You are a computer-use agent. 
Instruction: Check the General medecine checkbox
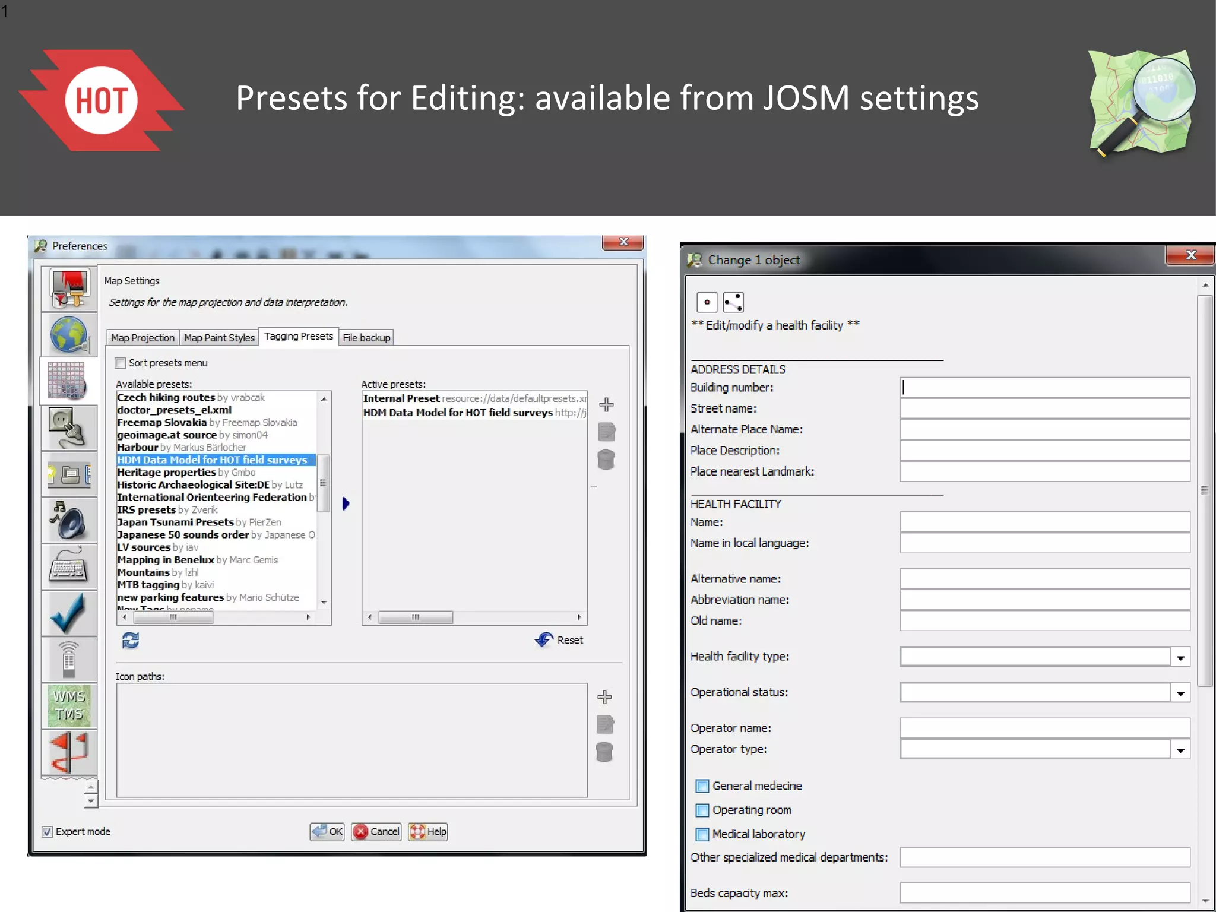[702, 786]
